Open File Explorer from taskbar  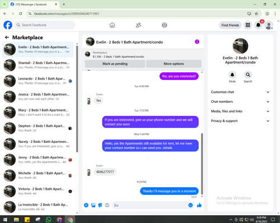coord(16,220)
